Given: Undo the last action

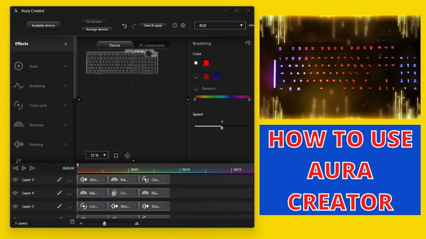Looking at the screenshot, I should coord(124,26).
